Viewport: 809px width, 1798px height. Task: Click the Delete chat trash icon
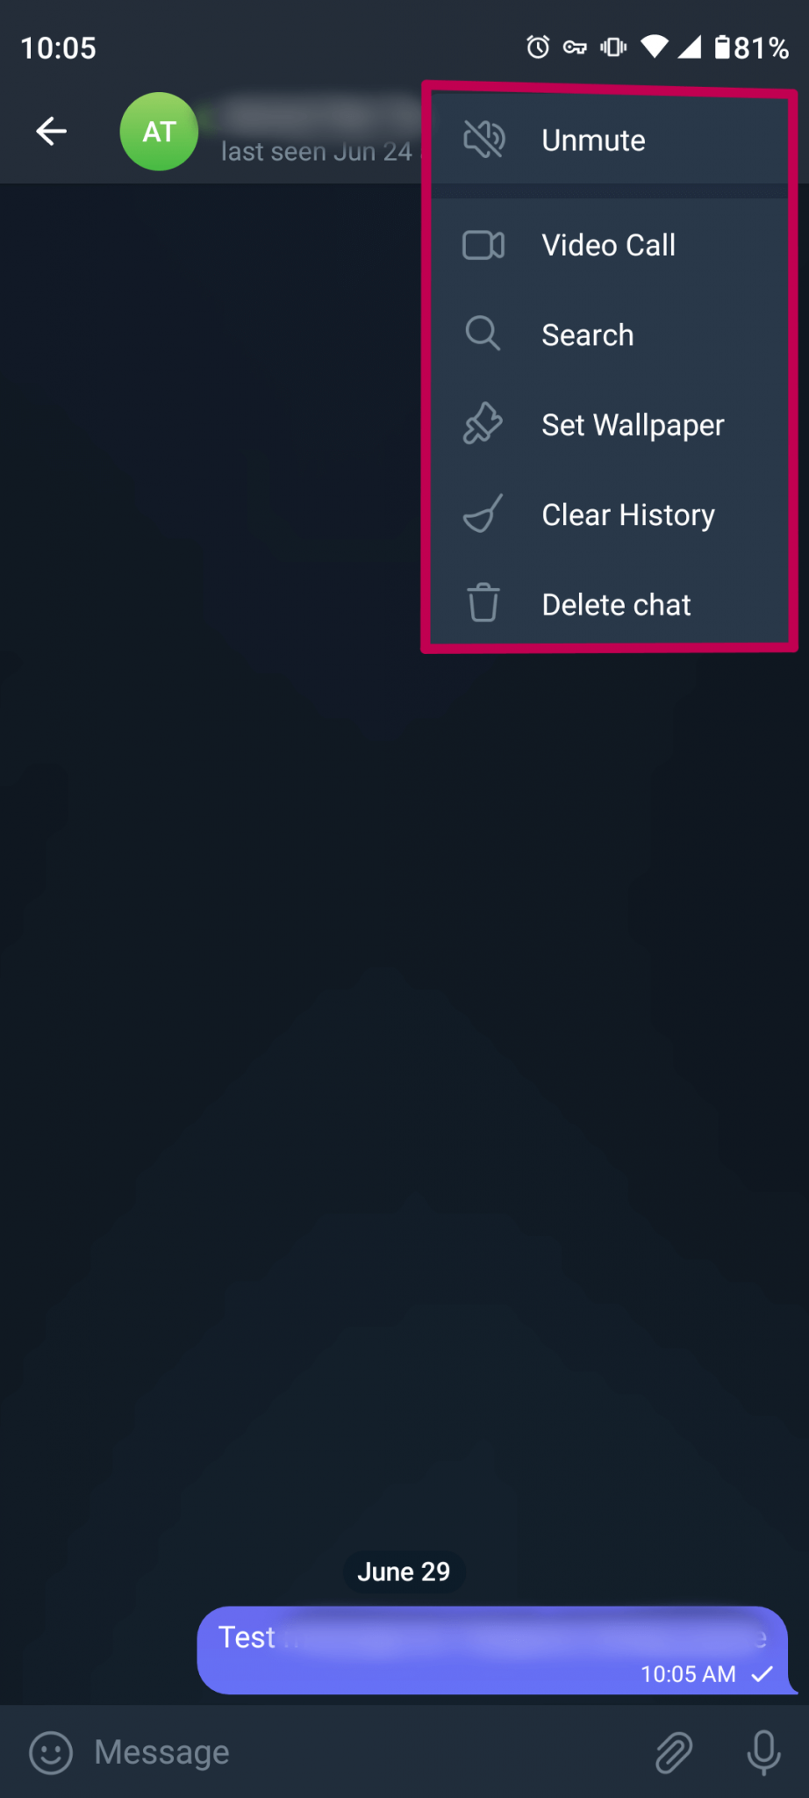[483, 604]
